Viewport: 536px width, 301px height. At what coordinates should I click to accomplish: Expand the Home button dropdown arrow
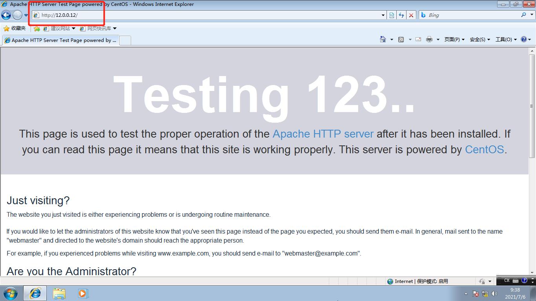click(392, 40)
